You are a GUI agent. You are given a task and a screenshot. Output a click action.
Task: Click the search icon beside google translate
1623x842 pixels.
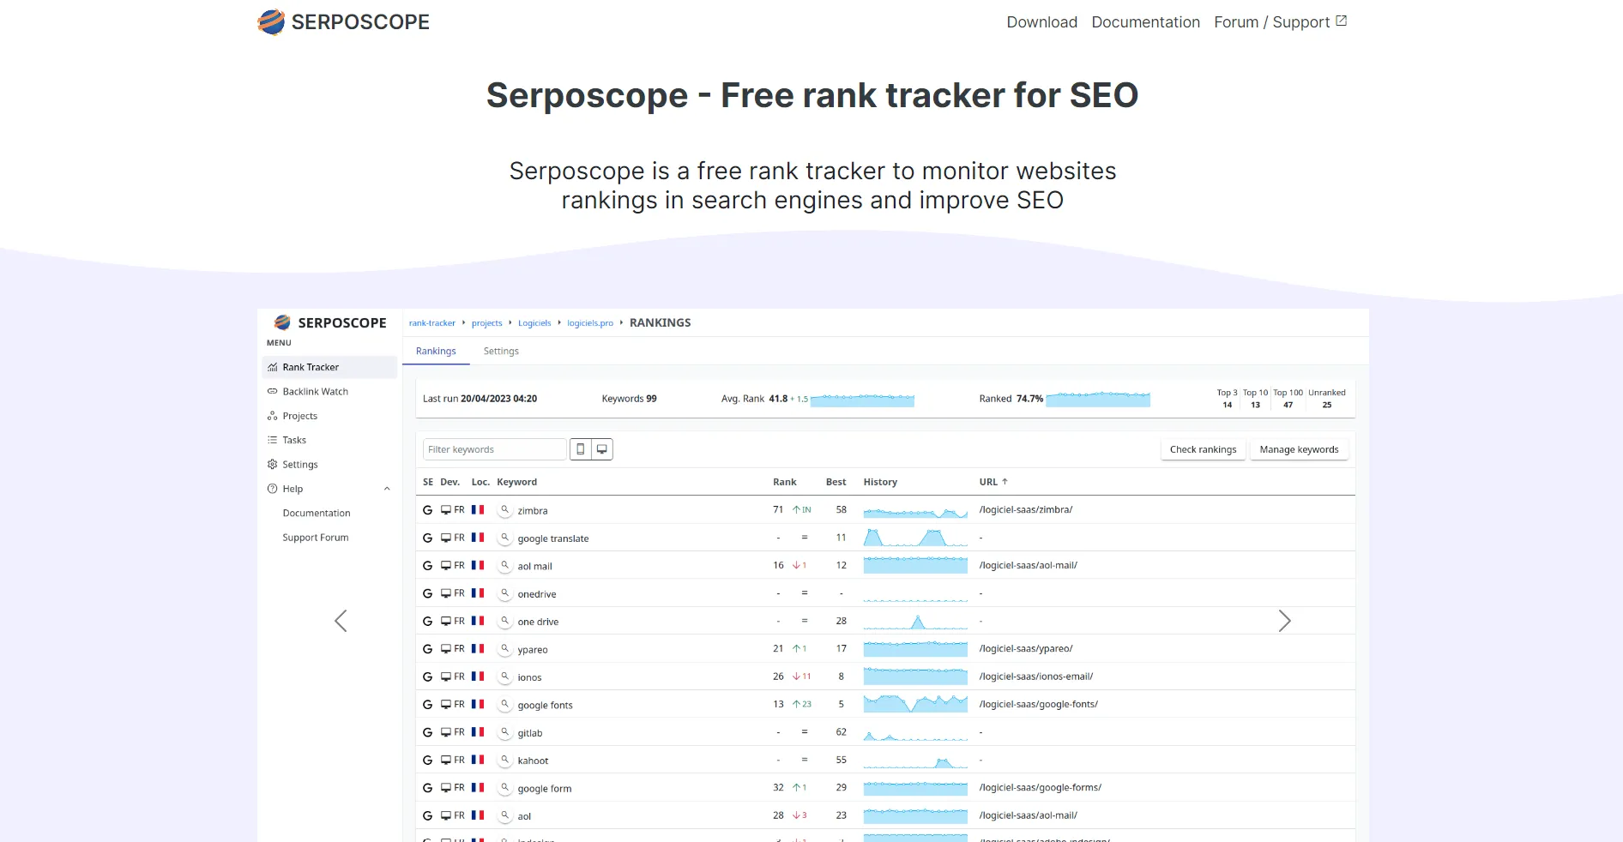[505, 538]
